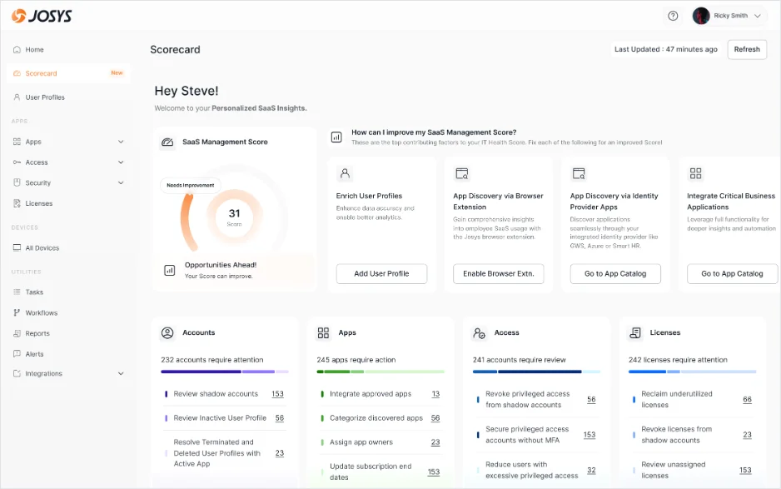The image size is (781, 489).
Task: Expand the Ricky Smith account dropdown
Action: coord(758,16)
